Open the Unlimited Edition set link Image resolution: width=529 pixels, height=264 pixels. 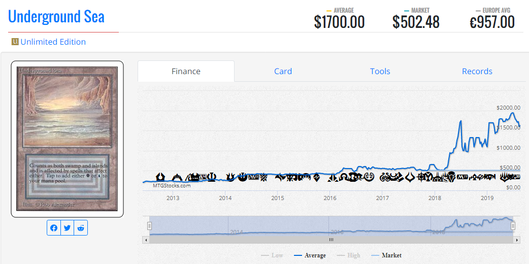[x=53, y=42]
